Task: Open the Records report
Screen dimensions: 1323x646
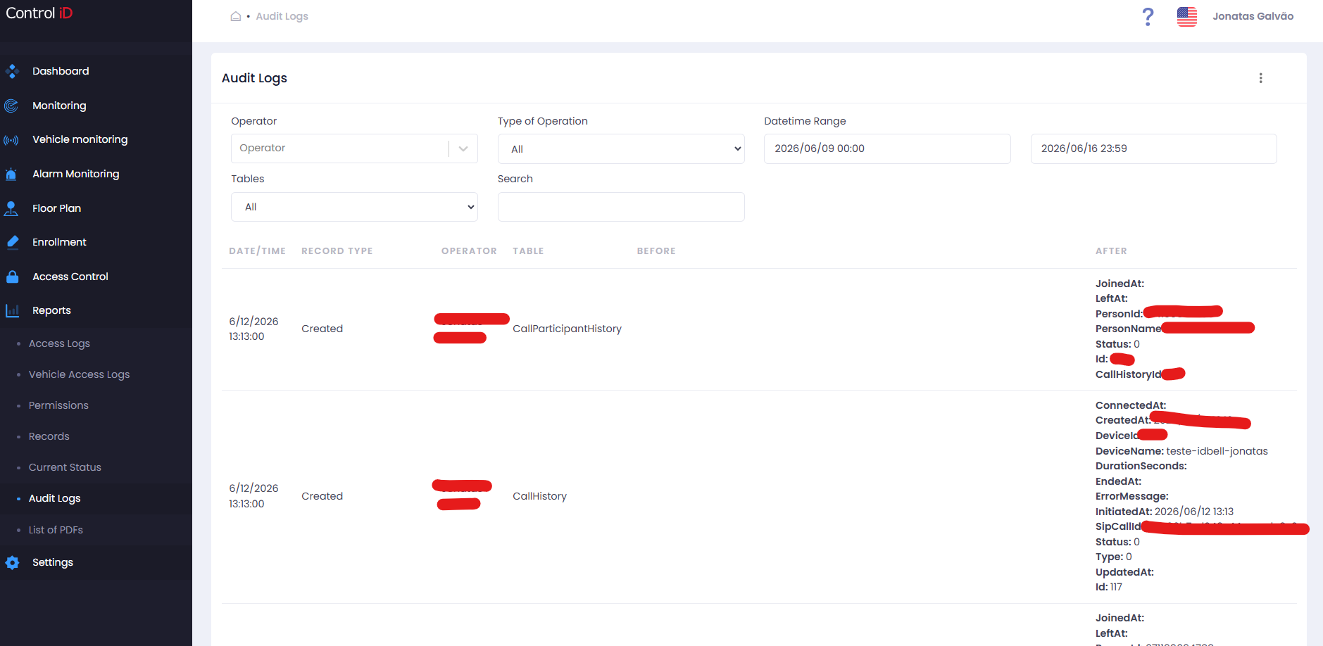Action: click(49, 436)
